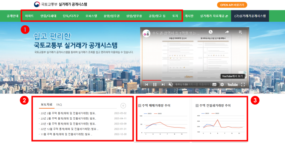The height and width of the screenshot is (143, 285).
Task: Click the video Share arrow icon
Action: coord(227,32)
